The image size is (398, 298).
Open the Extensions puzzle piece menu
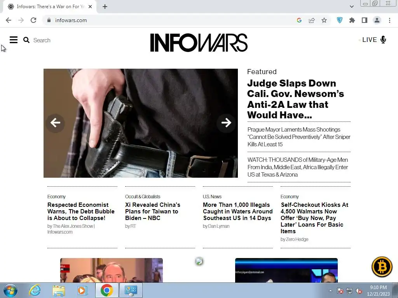352,20
